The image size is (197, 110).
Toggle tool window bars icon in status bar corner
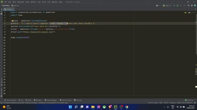pos(1,103)
